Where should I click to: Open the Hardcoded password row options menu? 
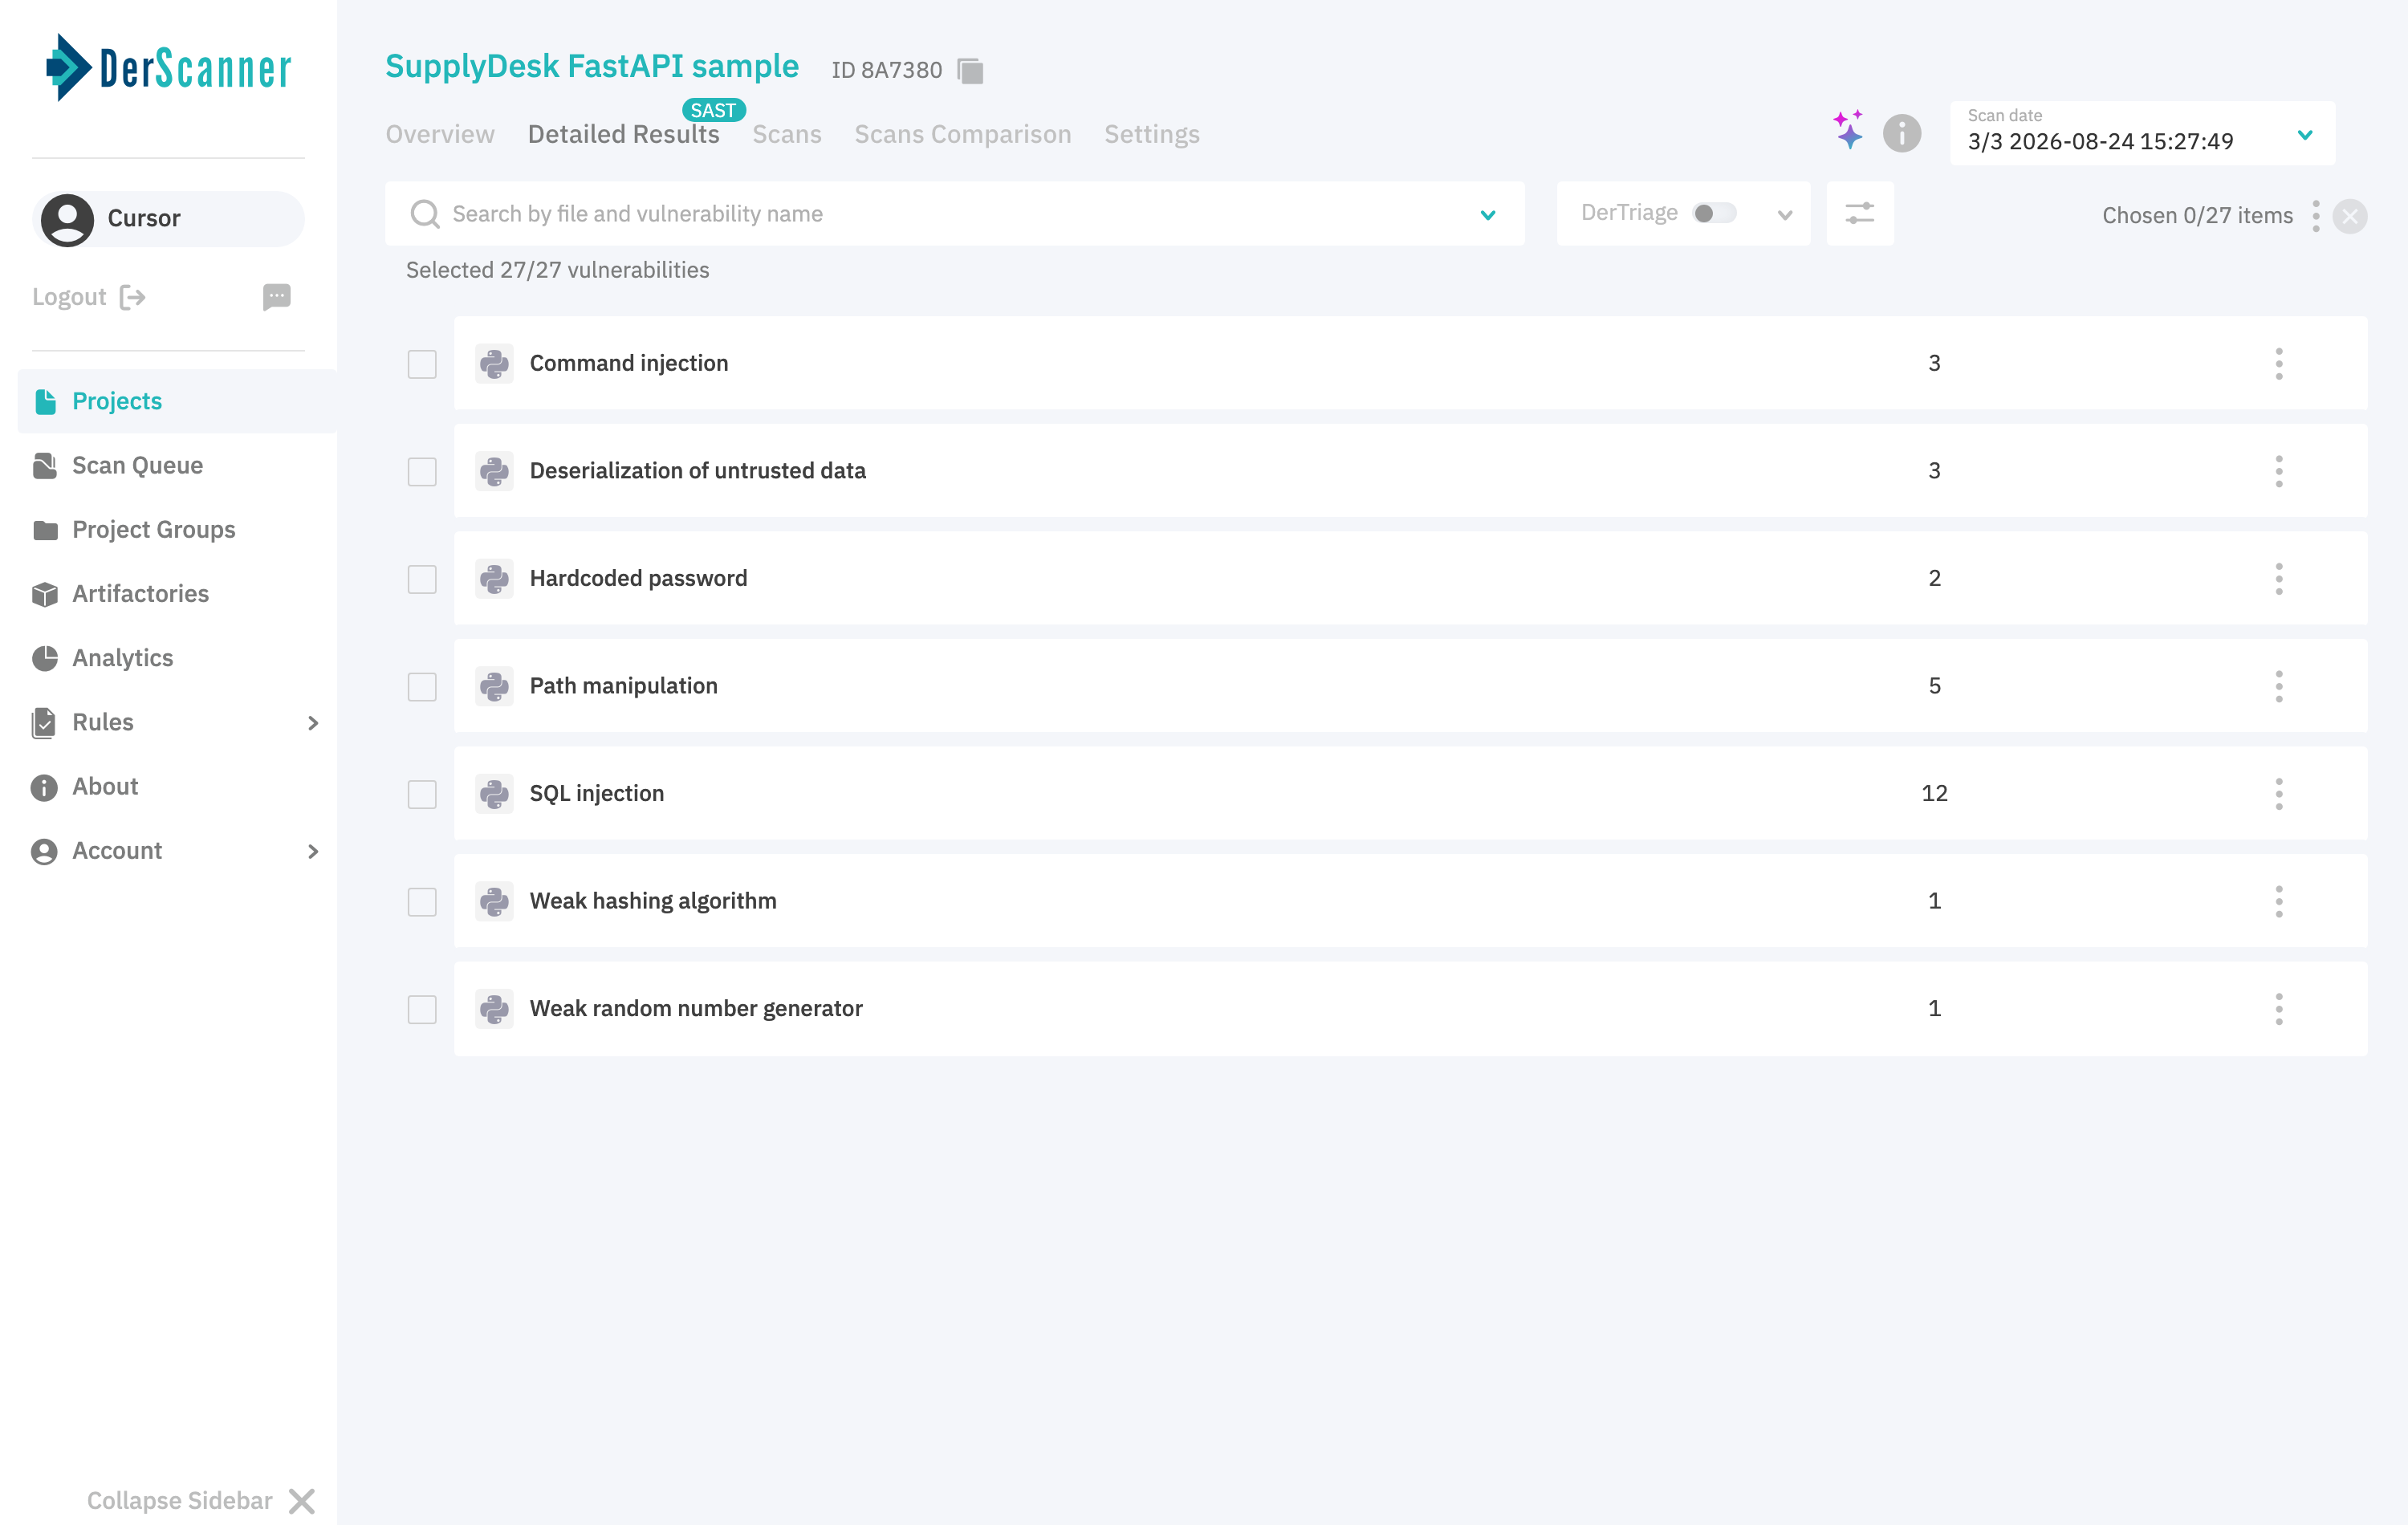point(2278,578)
